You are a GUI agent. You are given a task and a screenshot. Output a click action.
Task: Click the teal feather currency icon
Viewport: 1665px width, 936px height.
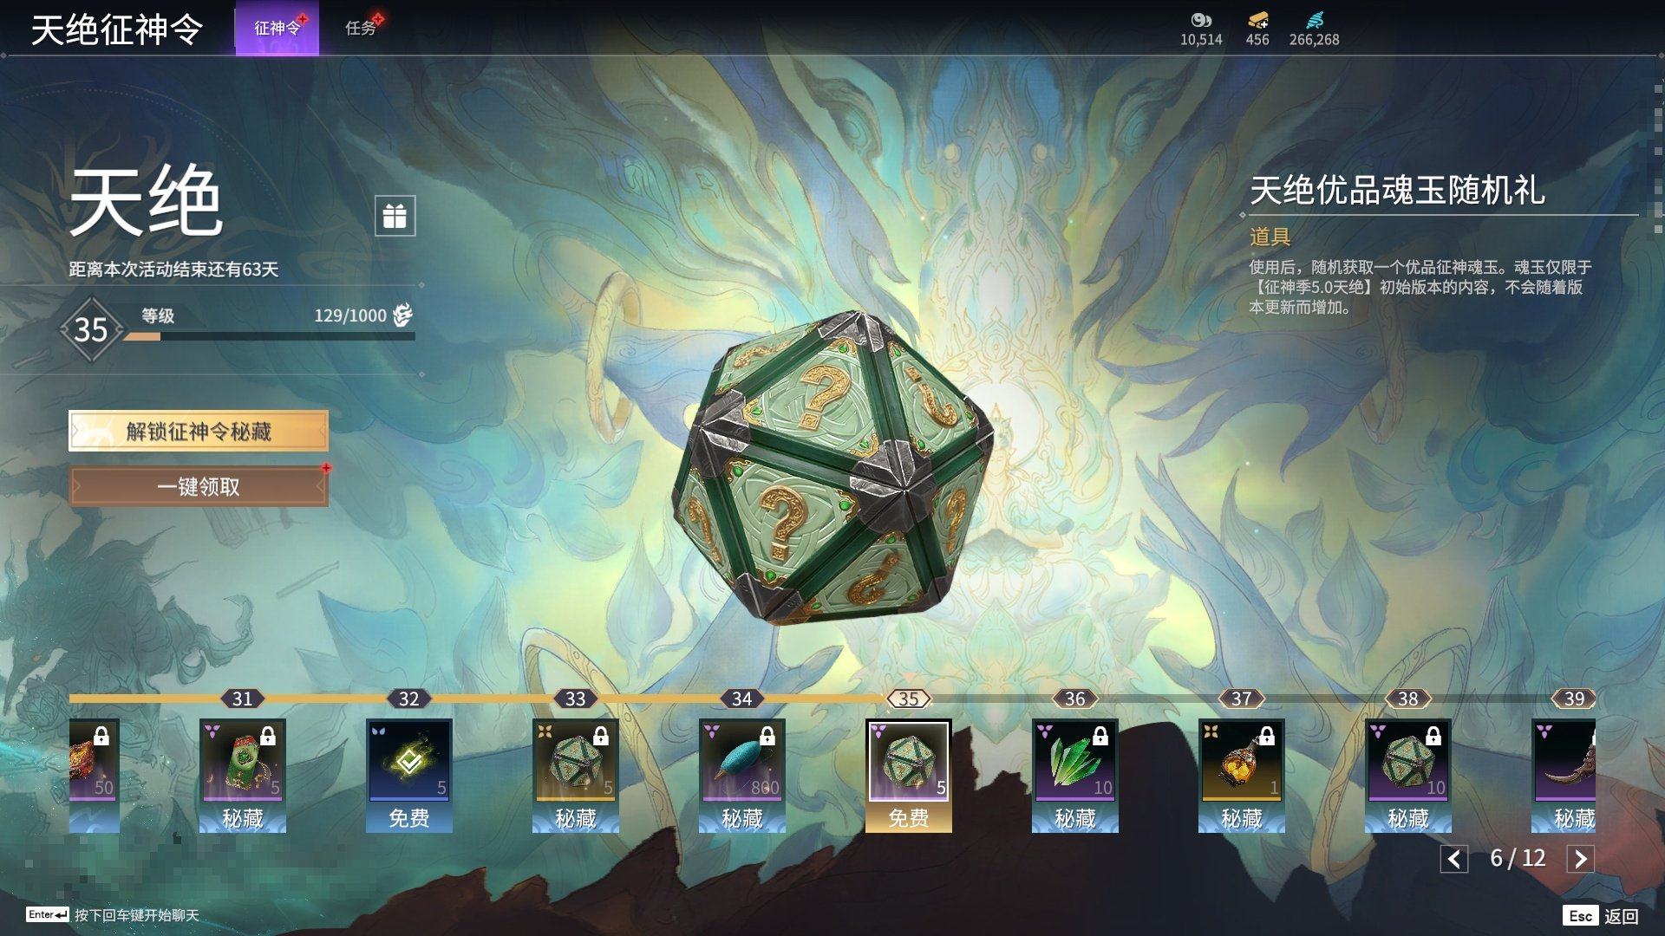pyautogui.click(x=1315, y=20)
